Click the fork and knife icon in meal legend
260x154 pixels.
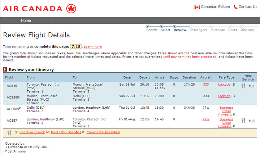pyautogui.click(x=9, y=133)
